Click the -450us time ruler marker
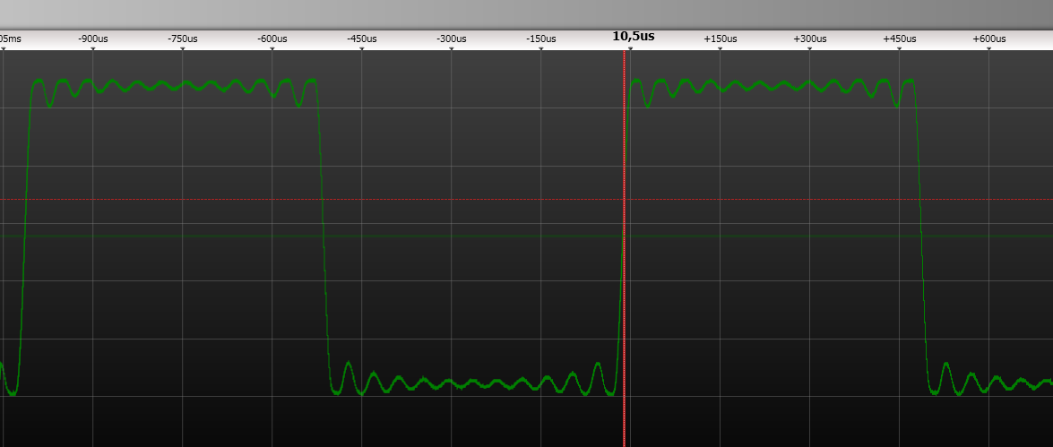The height and width of the screenshot is (447, 1053). [x=362, y=39]
